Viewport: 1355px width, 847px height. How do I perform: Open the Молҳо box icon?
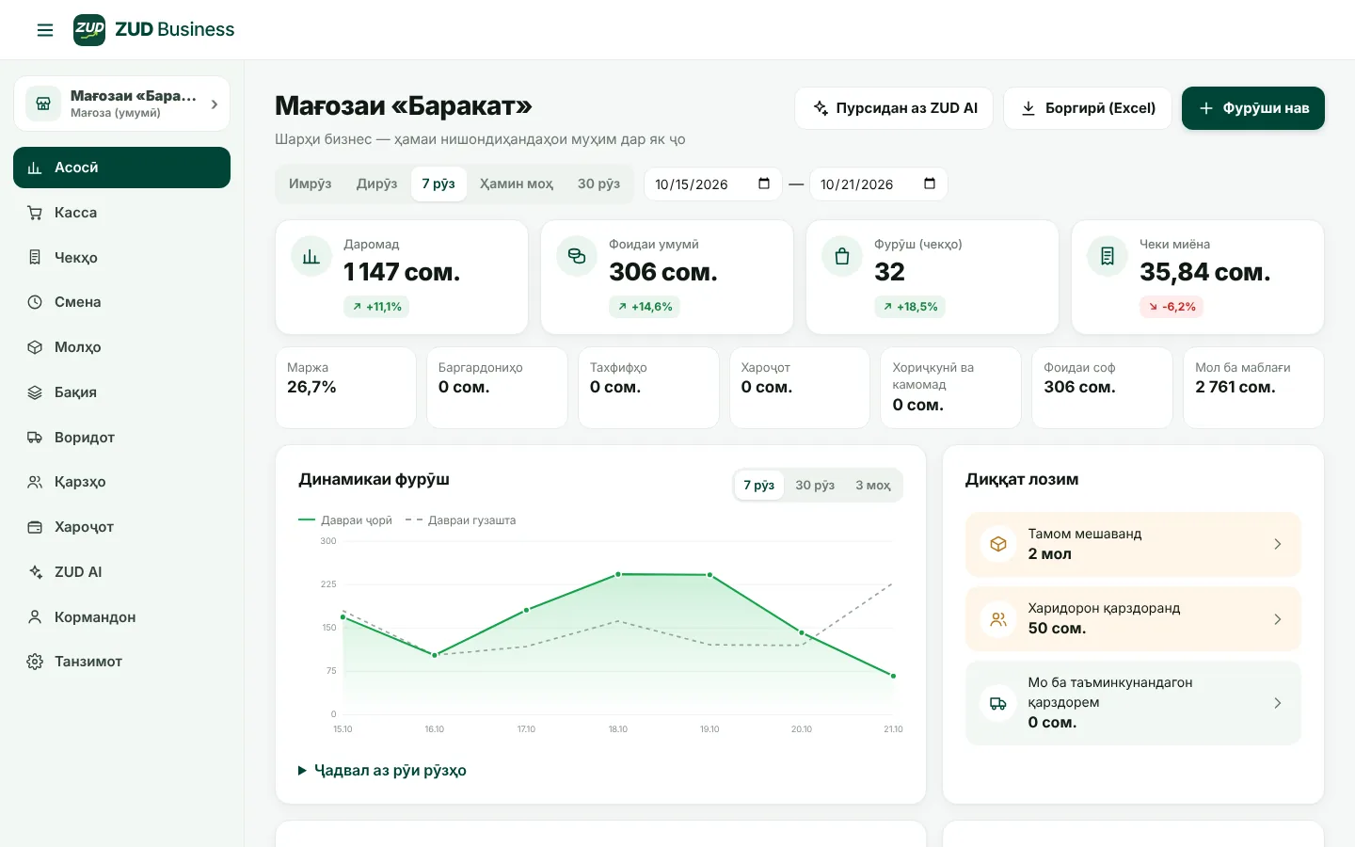(35, 347)
